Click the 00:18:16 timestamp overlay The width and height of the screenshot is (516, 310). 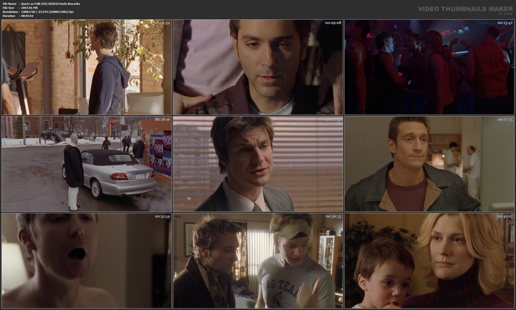click(x=162, y=120)
